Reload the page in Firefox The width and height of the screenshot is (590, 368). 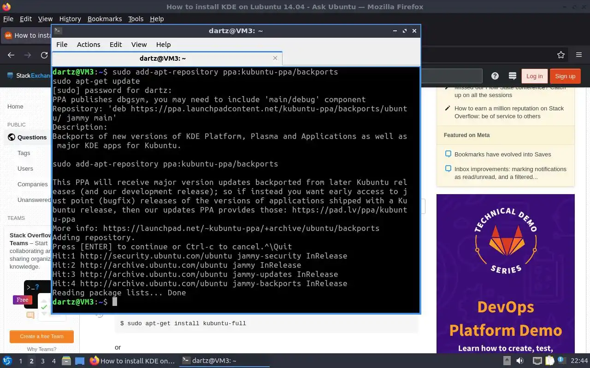pyautogui.click(x=44, y=55)
